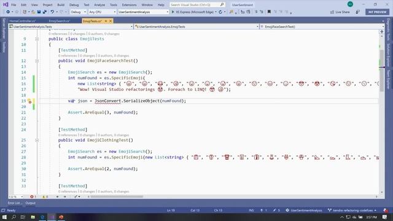
Task: Click the search magnifier in the Visual Studio search box
Action: pyautogui.click(x=222, y=4)
